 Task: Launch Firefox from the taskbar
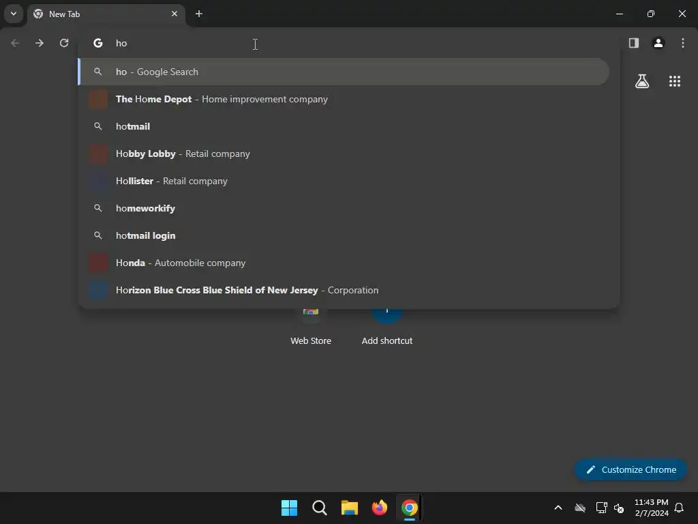[x=379, y=508]
